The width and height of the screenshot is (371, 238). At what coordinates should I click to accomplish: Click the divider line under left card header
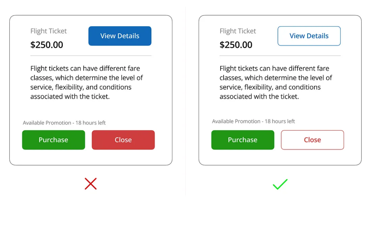tap(91, 55)
